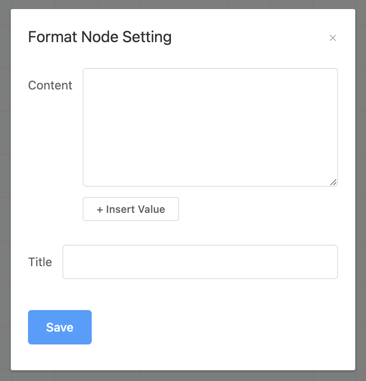Image resolution: width=366 pixels, height=381 pixels.
Task: Place cursor in the large Content box
Action: 210,127
